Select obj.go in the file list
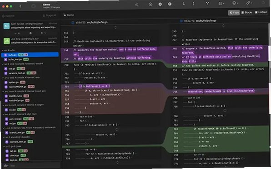 tap(31, 124)
